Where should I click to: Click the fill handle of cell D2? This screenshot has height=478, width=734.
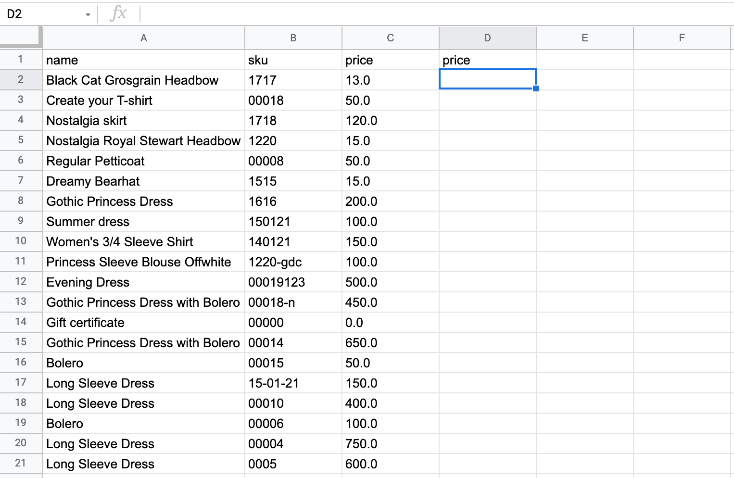536,88
